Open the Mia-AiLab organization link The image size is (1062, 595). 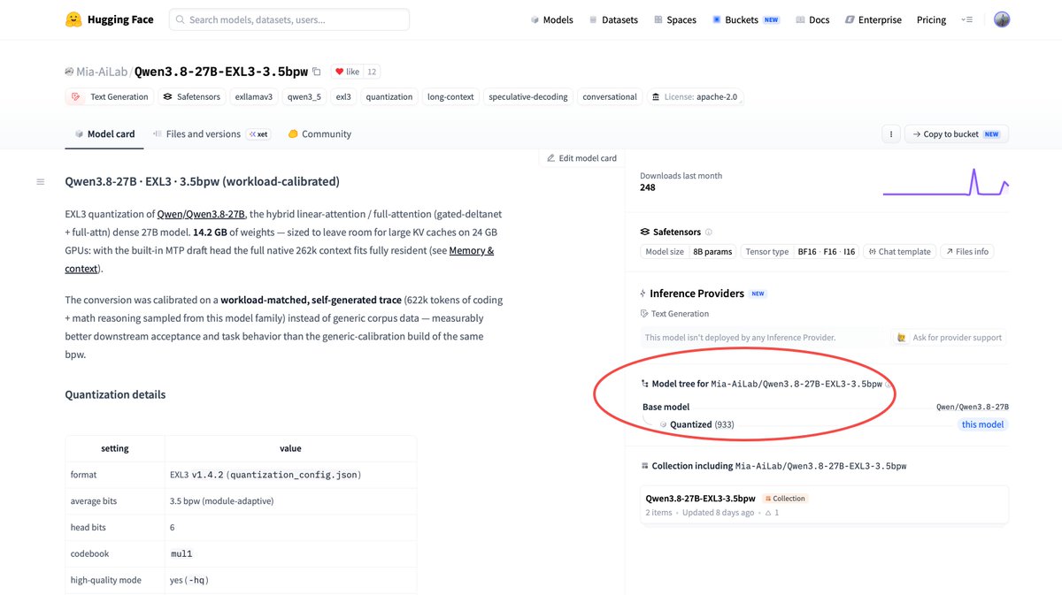point(103,72)
